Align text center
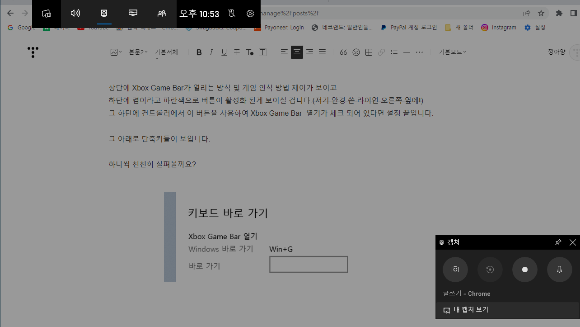 (297, 52)
